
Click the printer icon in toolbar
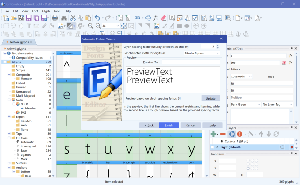(55, 18)
